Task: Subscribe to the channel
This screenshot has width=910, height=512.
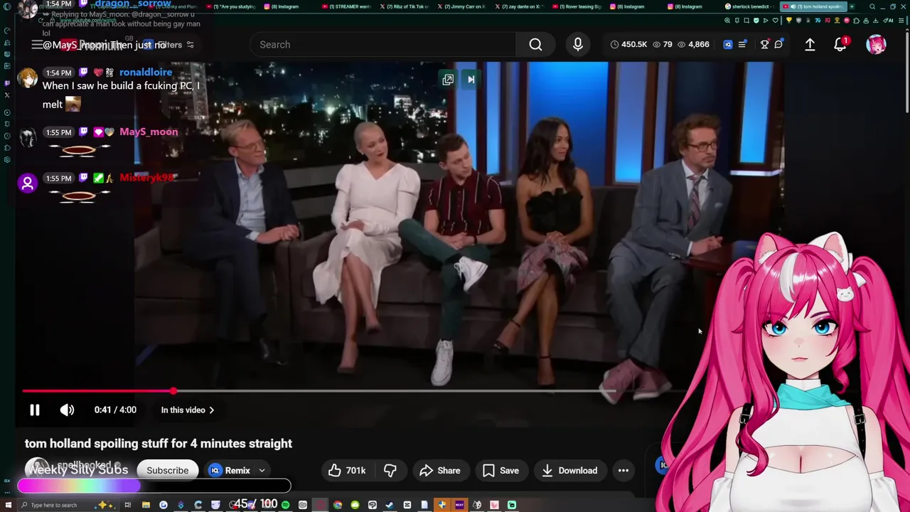Action: (168, 471)
